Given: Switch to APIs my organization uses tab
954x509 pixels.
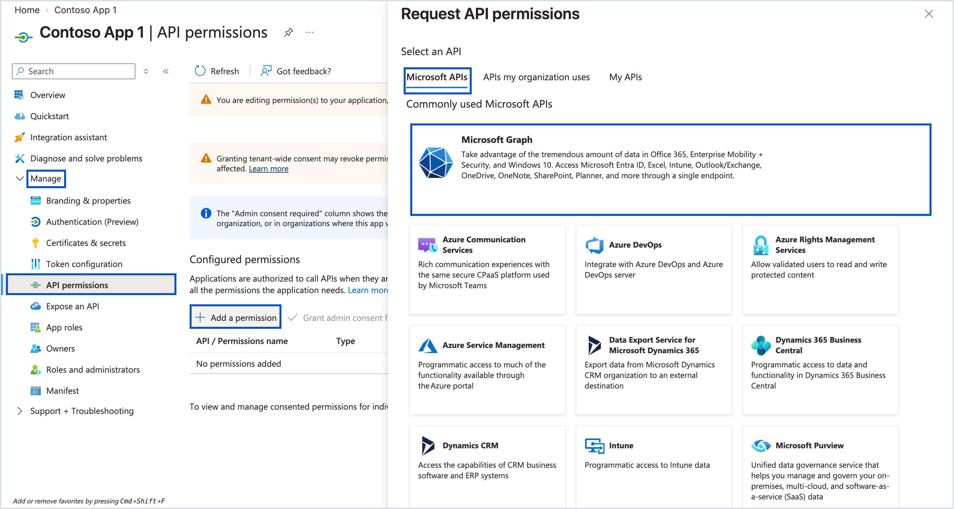Looking at the screenshot, I should 536,77.
